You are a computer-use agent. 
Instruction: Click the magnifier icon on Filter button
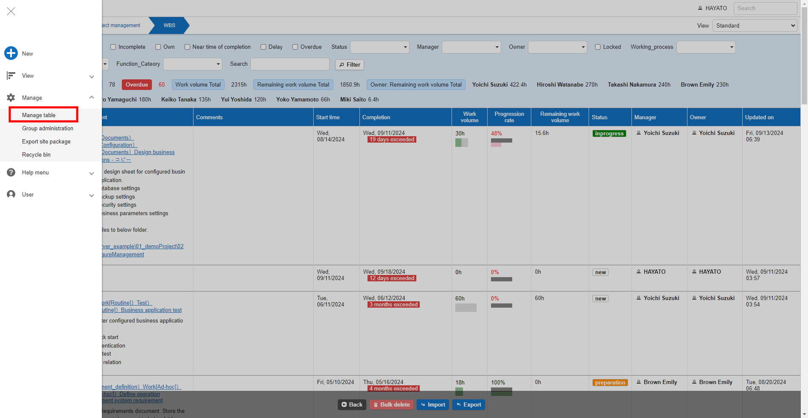pyautogui.click(x=342, y=65)
